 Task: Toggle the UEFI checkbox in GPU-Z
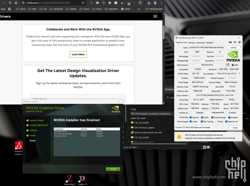tap(233, 65)
